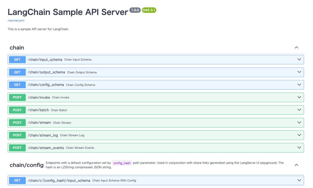This screenshot has width=313, height=188.
Task: Click the config_hash code label
Action: [122, 163]
